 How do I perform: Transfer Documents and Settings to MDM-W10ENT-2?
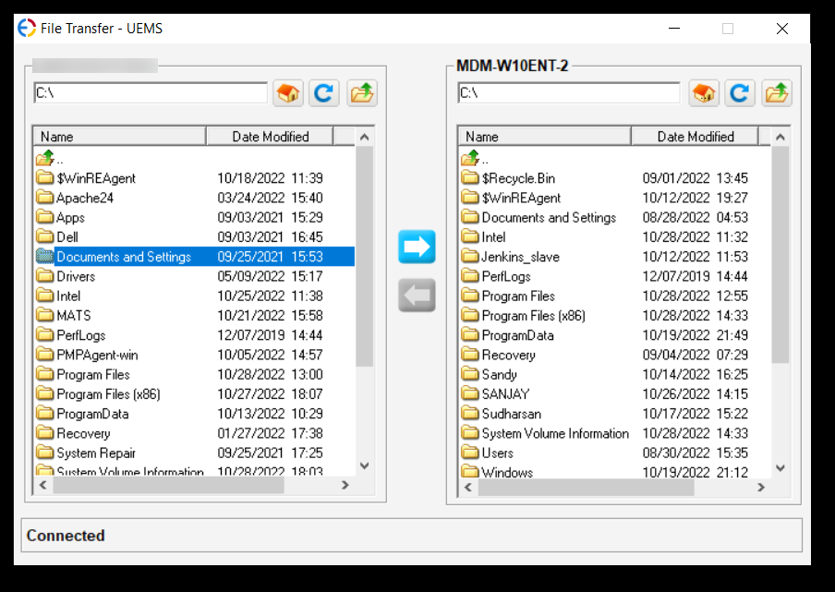click(x=417, y=247)
